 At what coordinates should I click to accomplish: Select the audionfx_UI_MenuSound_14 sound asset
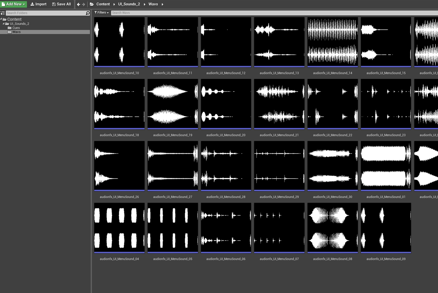click(x=332, y=42)
